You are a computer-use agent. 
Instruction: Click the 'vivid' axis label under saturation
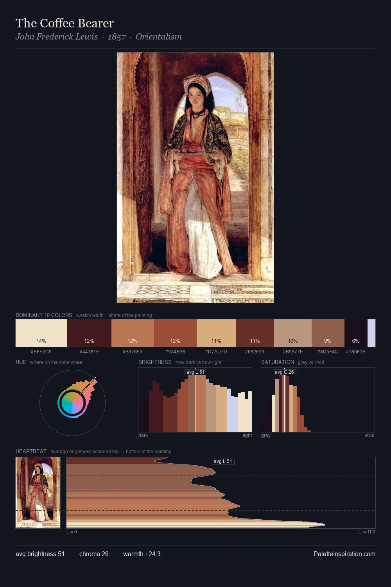click(369, 436)
